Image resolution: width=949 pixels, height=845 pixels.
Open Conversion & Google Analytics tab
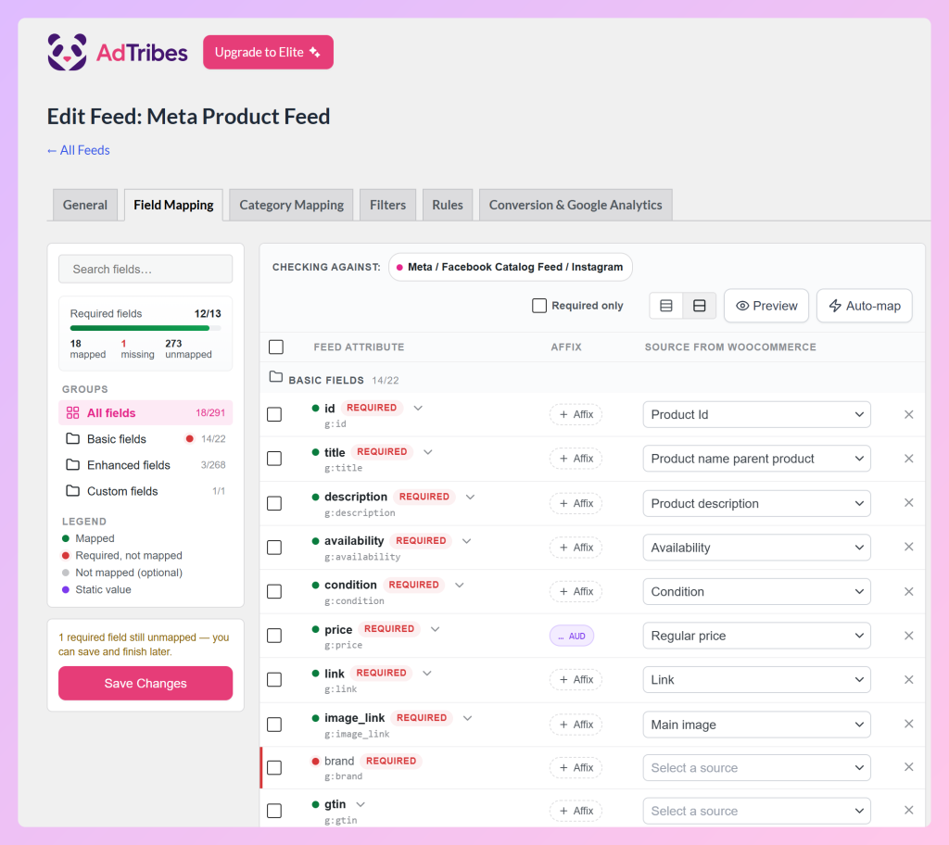point(576,205)
